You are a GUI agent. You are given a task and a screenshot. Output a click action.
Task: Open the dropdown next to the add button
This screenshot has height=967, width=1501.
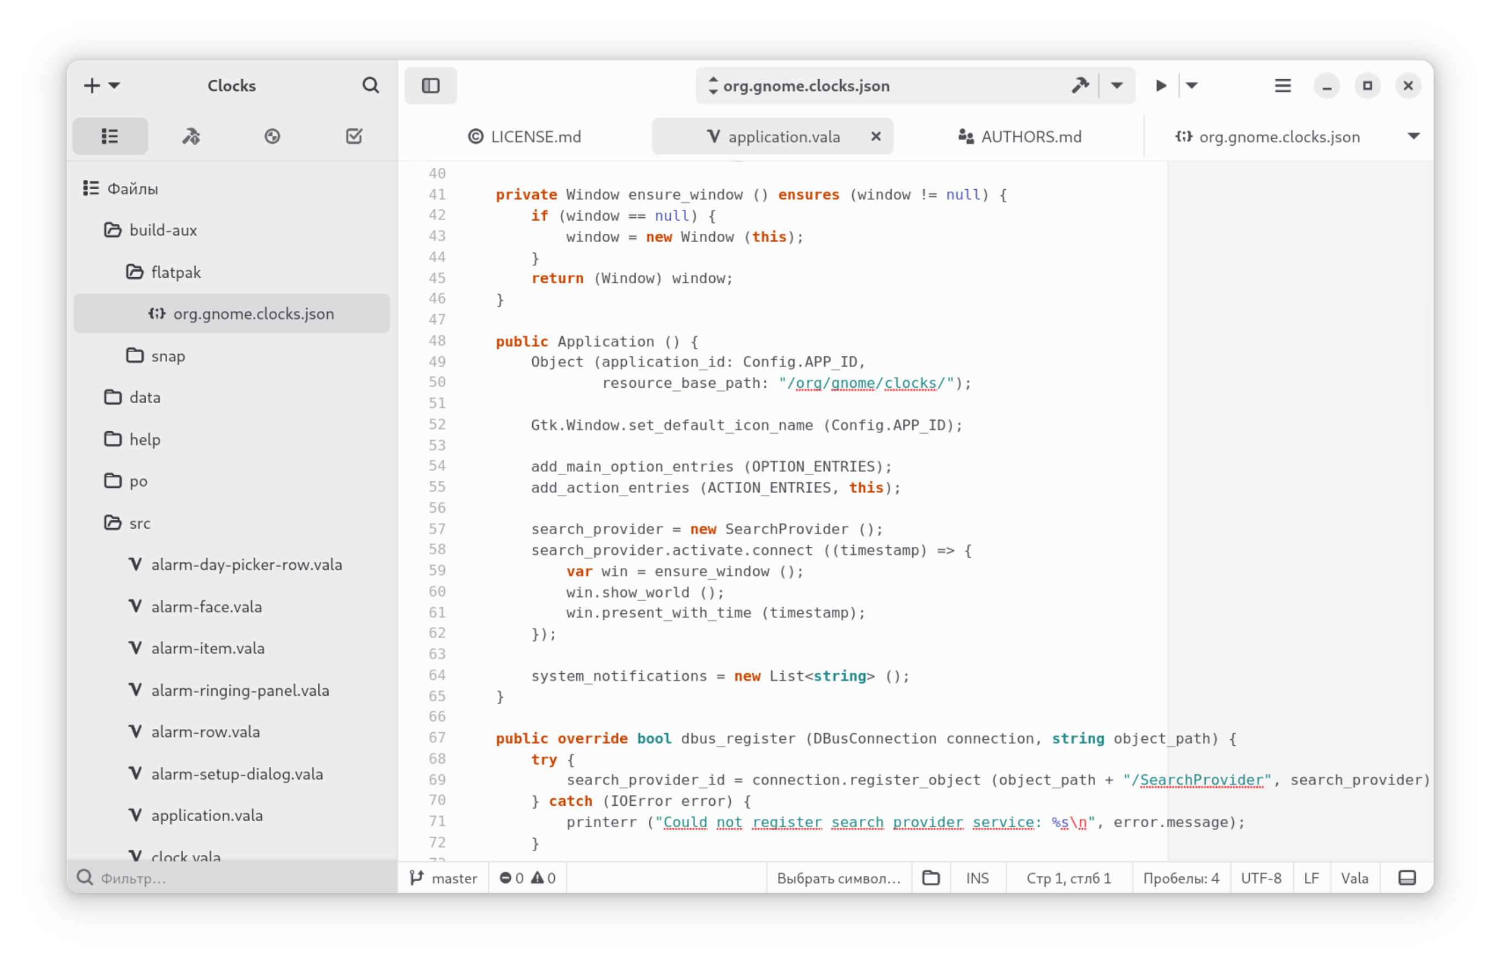[114, 85]
